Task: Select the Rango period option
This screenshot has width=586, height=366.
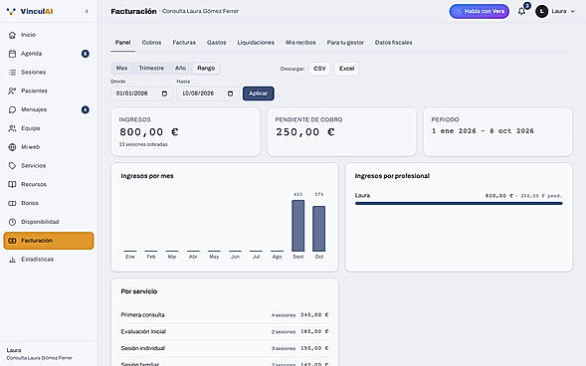Action: pos(206,68)
